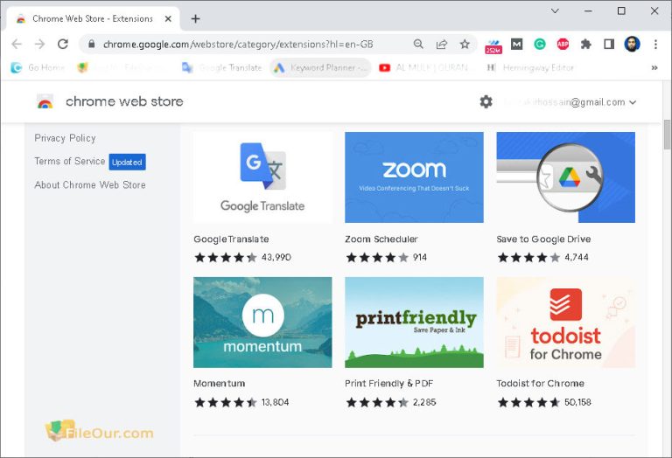Close the Chrome Web Store tab

[168, 19]
